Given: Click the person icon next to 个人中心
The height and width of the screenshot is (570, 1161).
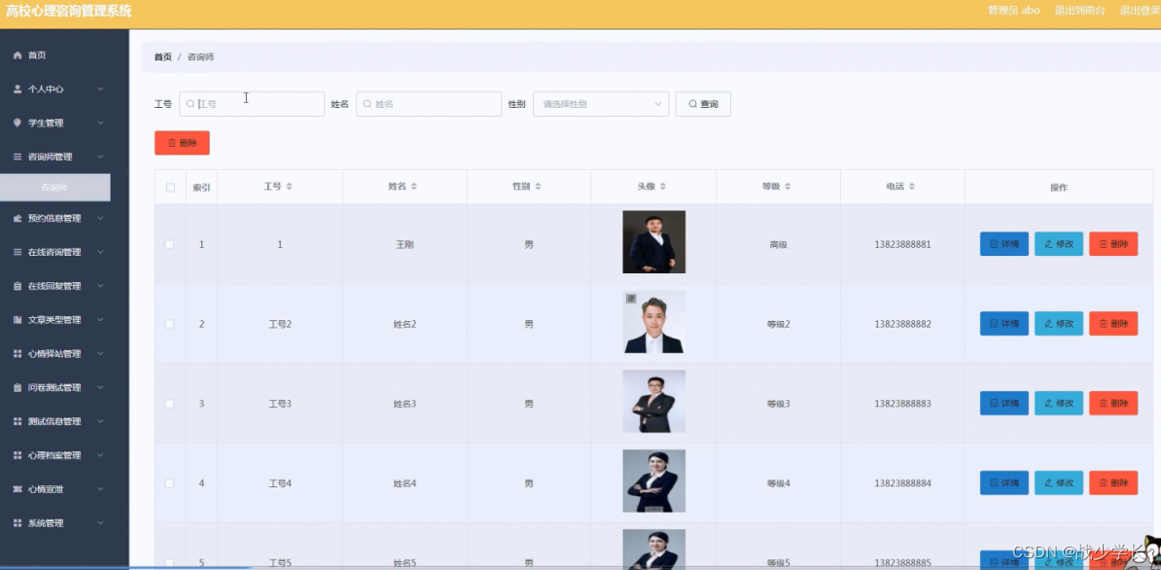Looking at the screenshot, I should click(18, 89).
